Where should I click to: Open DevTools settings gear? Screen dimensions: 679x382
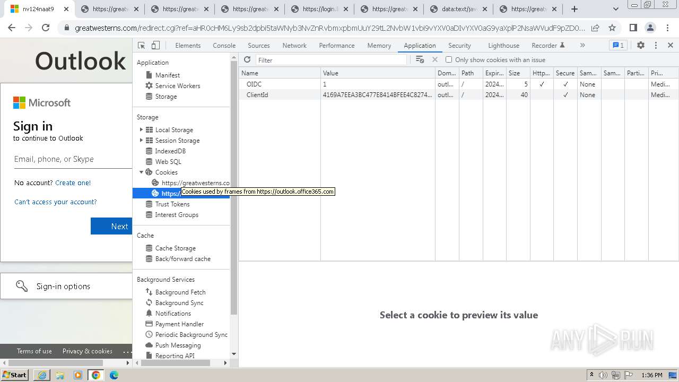pos(641,46)
